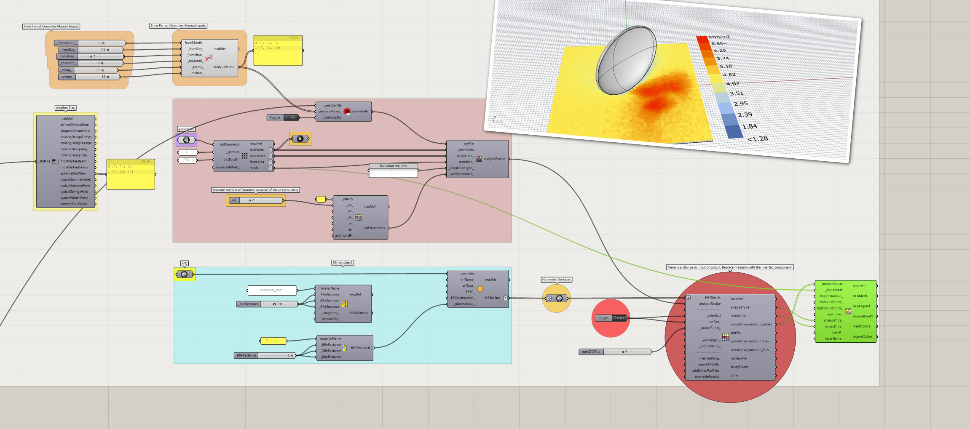
Task: Adjust the _BReflectance slider set to 1
Action: click(265, 355)
